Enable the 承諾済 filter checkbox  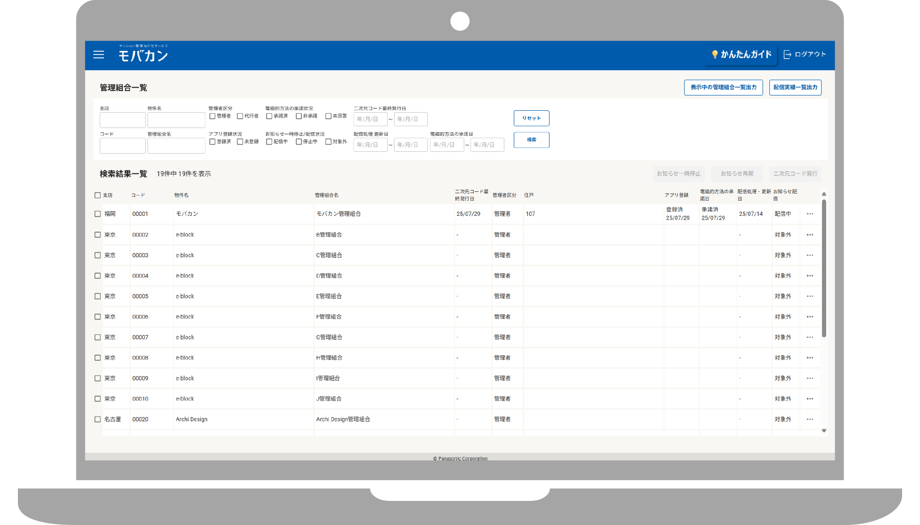269,116
